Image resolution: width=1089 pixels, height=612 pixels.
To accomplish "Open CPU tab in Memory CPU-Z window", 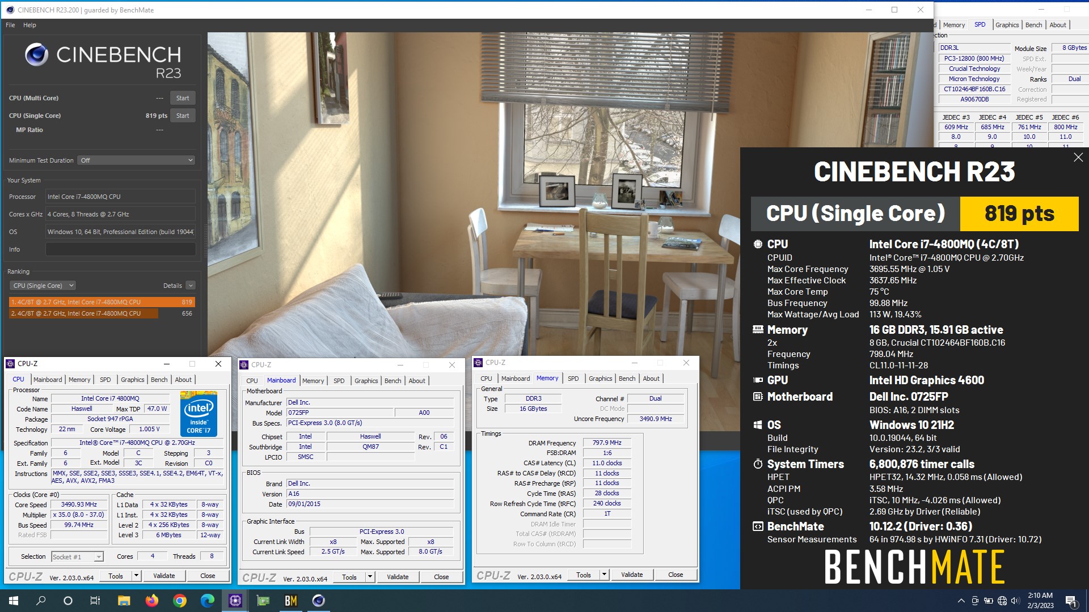I will (x=486, y=379).
